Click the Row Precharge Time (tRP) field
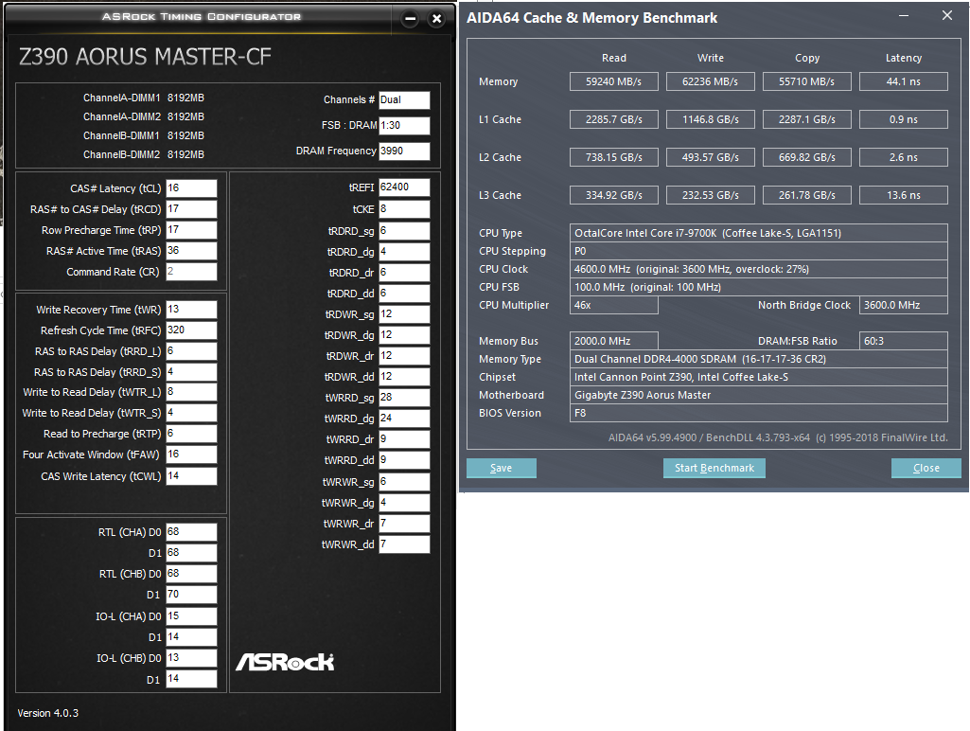Viewport: 970px width, 731px height. click(x=192, y=230)
